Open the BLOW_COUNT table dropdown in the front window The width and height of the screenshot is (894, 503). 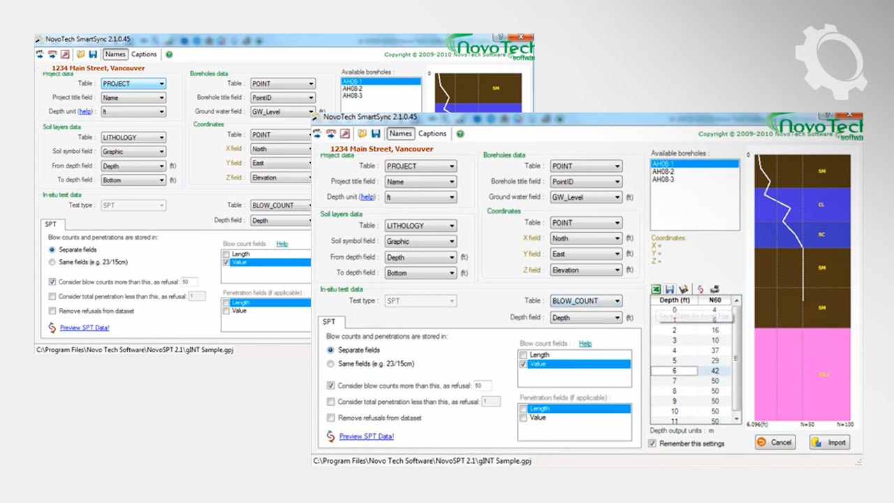point(585,301)
